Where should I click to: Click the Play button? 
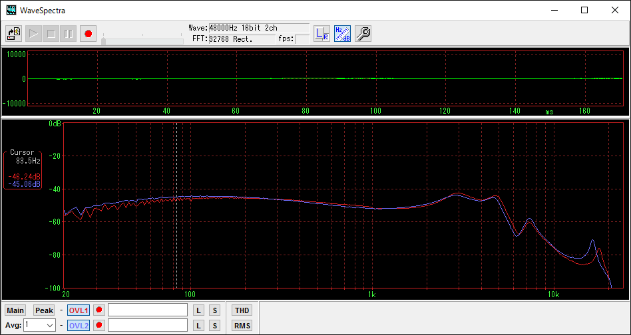(34, 34)
